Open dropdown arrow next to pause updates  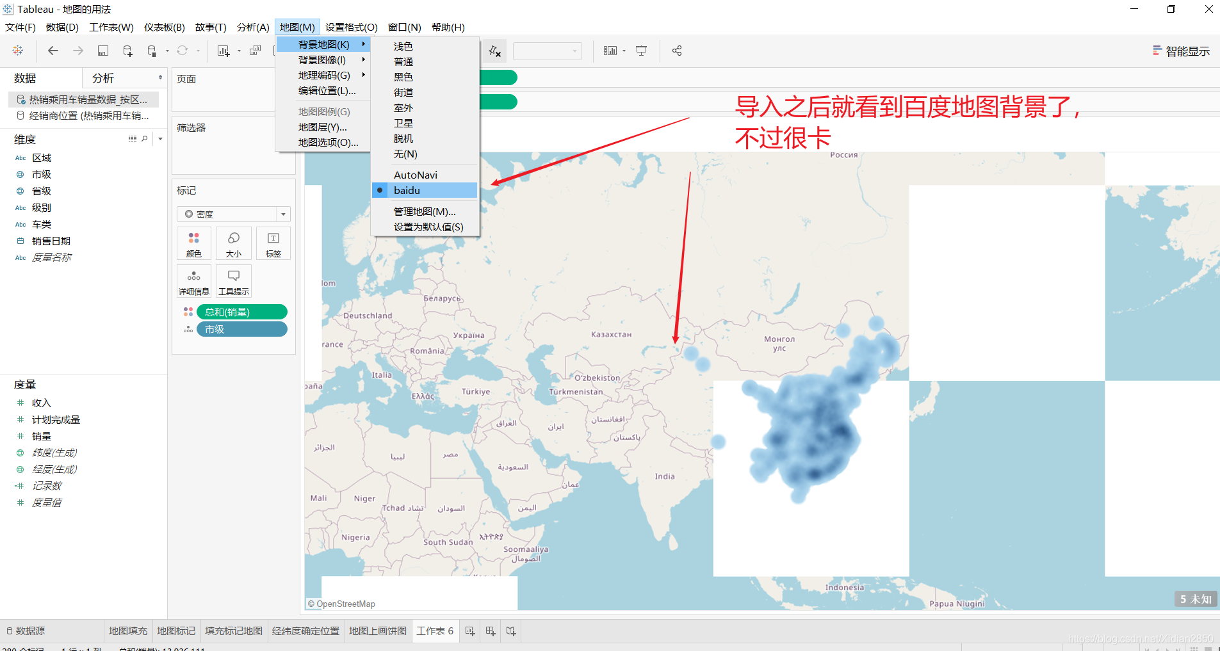[167, 51]
